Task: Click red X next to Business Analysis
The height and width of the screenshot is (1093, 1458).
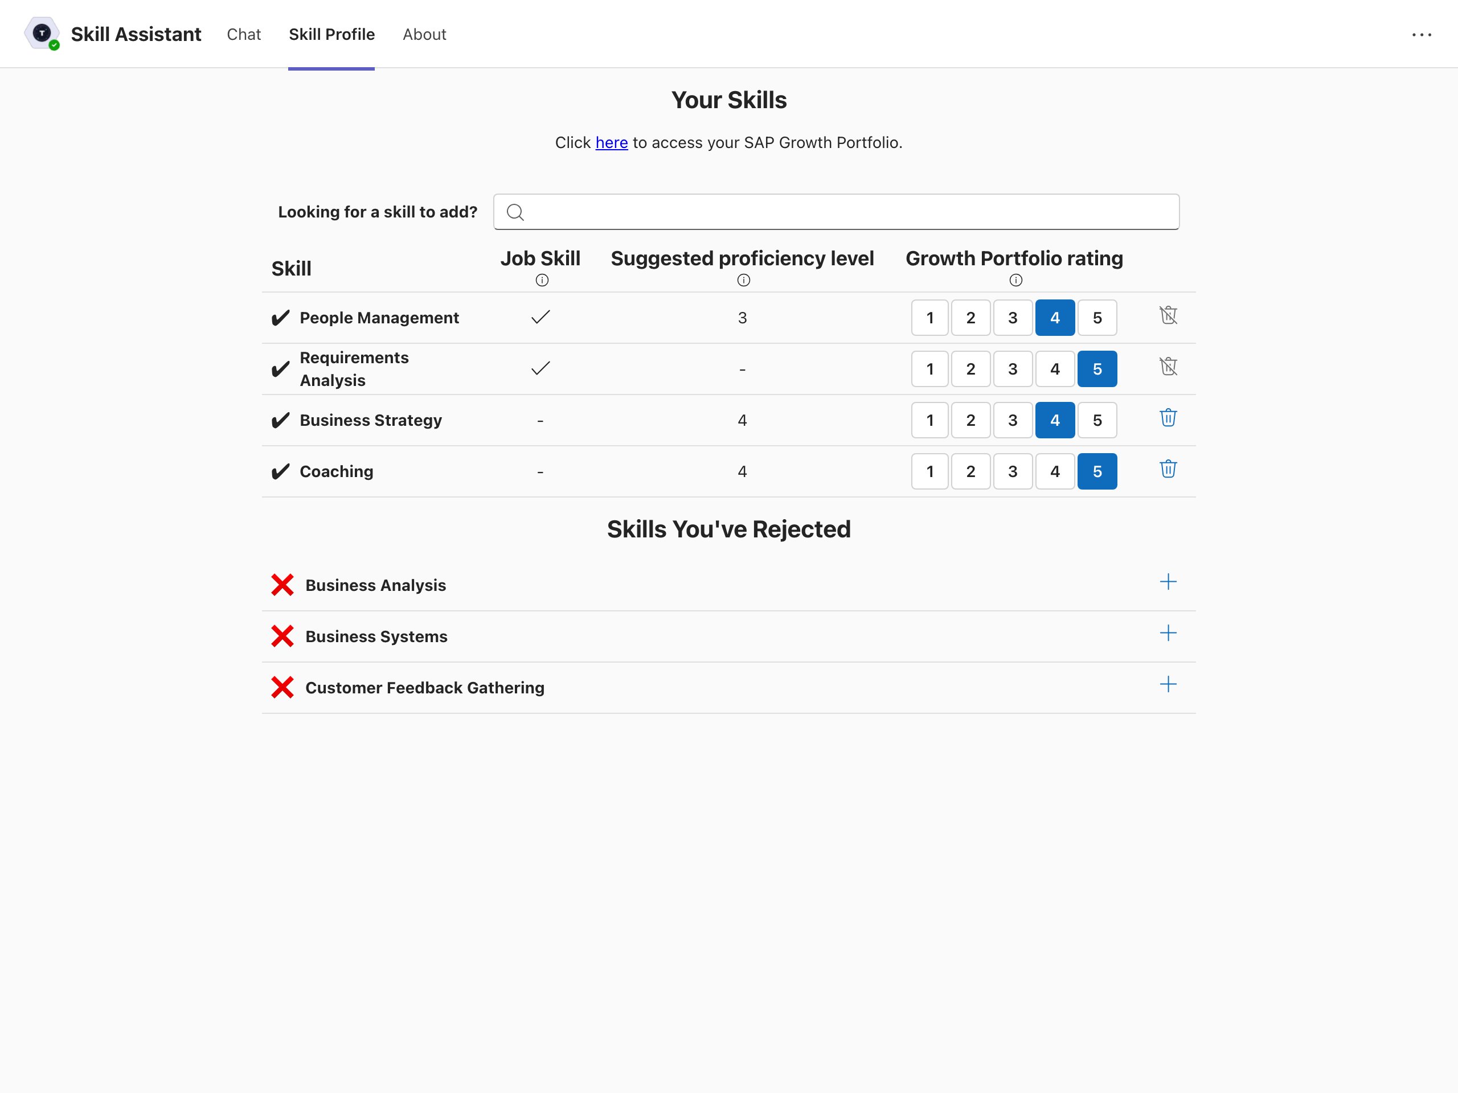Action: [282, 585]
